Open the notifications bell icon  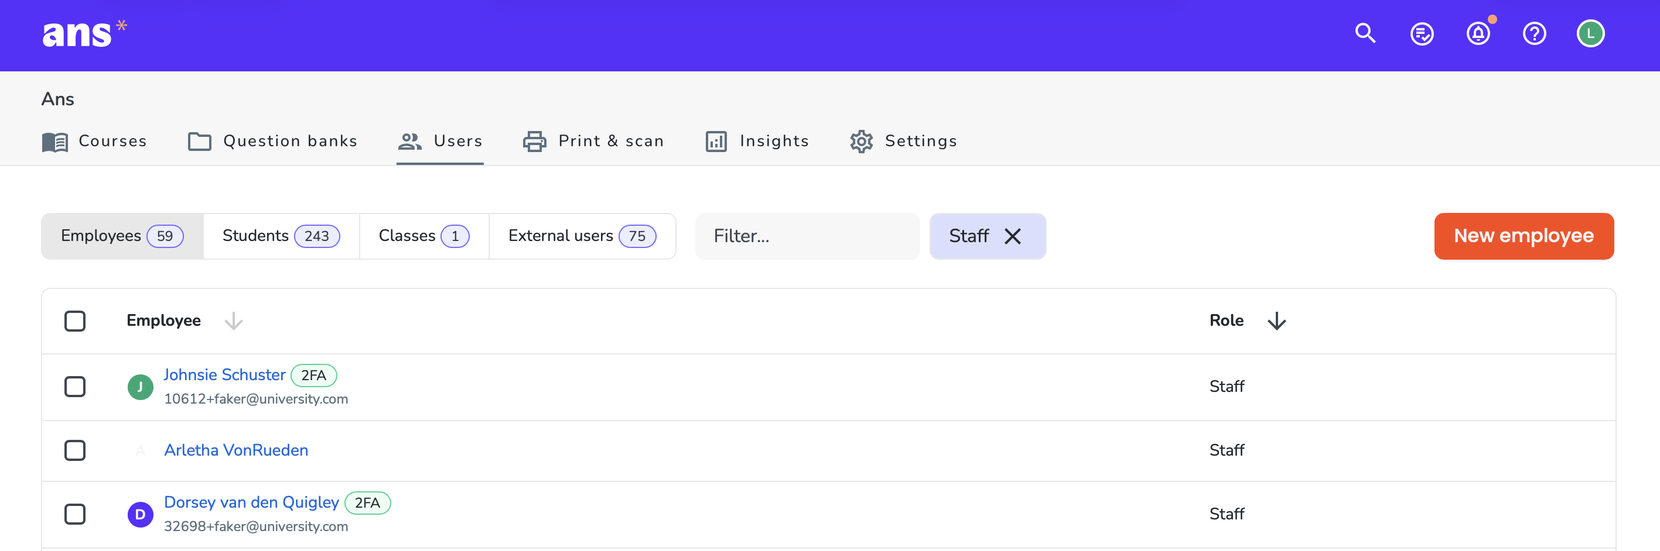pyautogui.click(x=1478, y=33)
